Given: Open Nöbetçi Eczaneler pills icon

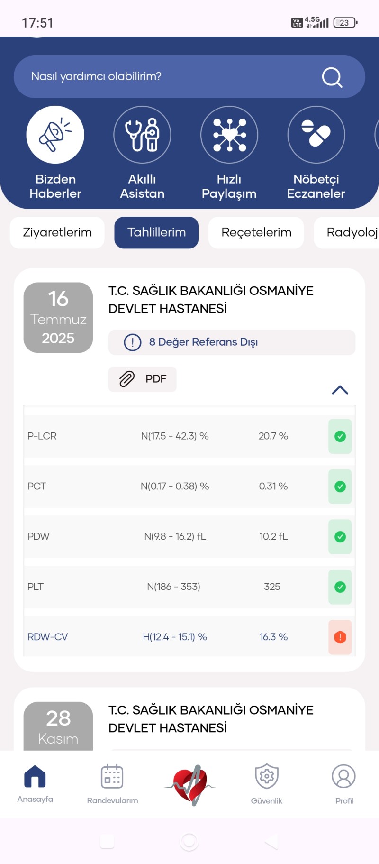Looking at the screenshot, I should [316, 135].
